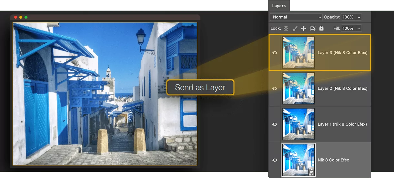Hide Layer 3 (Nik 8 Color Efex)
The height and width of the screenshot is (178, 394).
click(x=275, y=53)
